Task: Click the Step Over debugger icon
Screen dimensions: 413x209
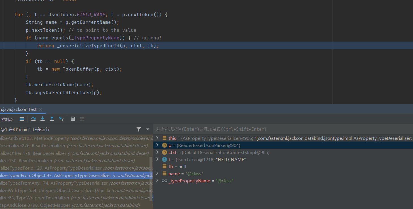Action: [x=33, y=119]
